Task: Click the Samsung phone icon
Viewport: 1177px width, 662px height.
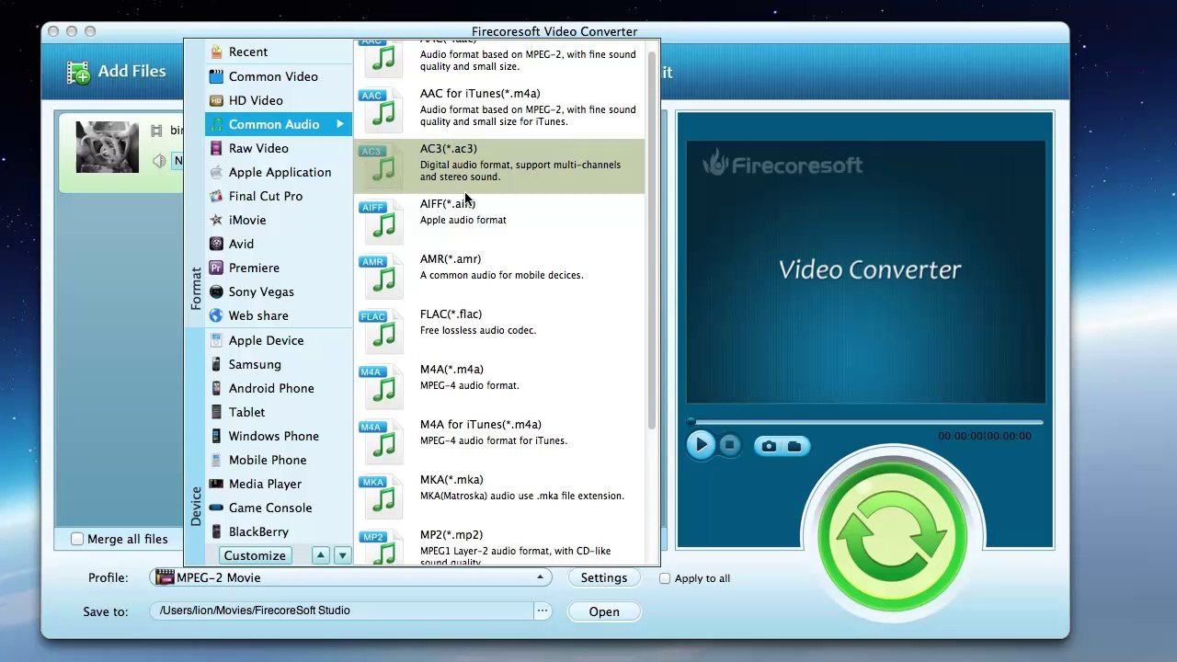Action: (216, 364)
